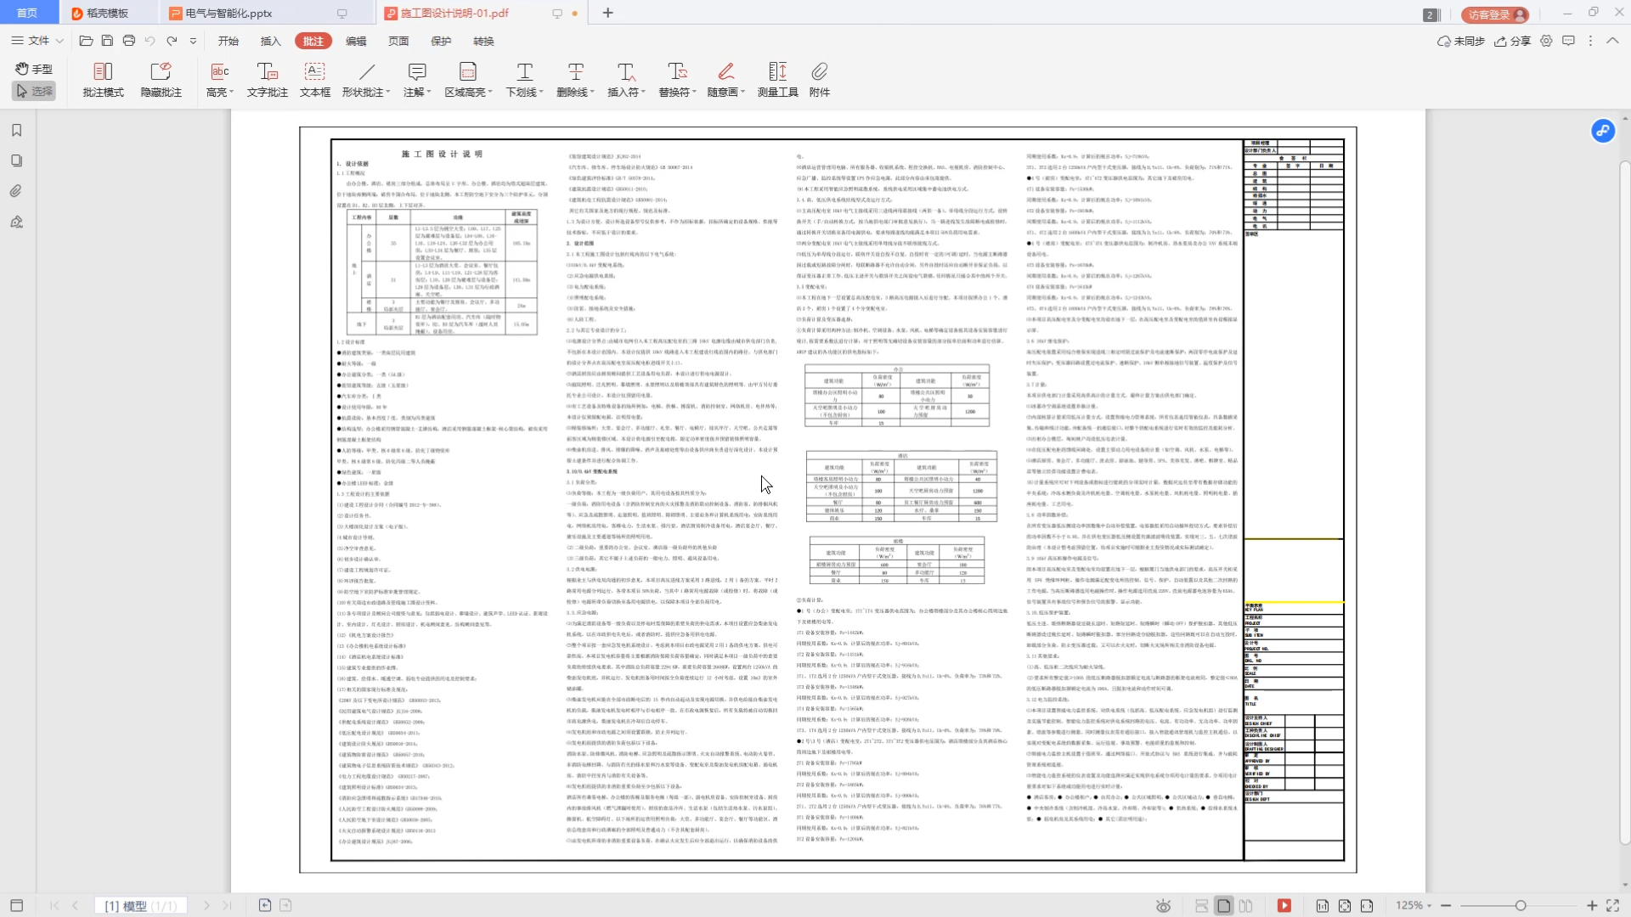Open the page thumbnails sidebar panel

click(16, 160)
